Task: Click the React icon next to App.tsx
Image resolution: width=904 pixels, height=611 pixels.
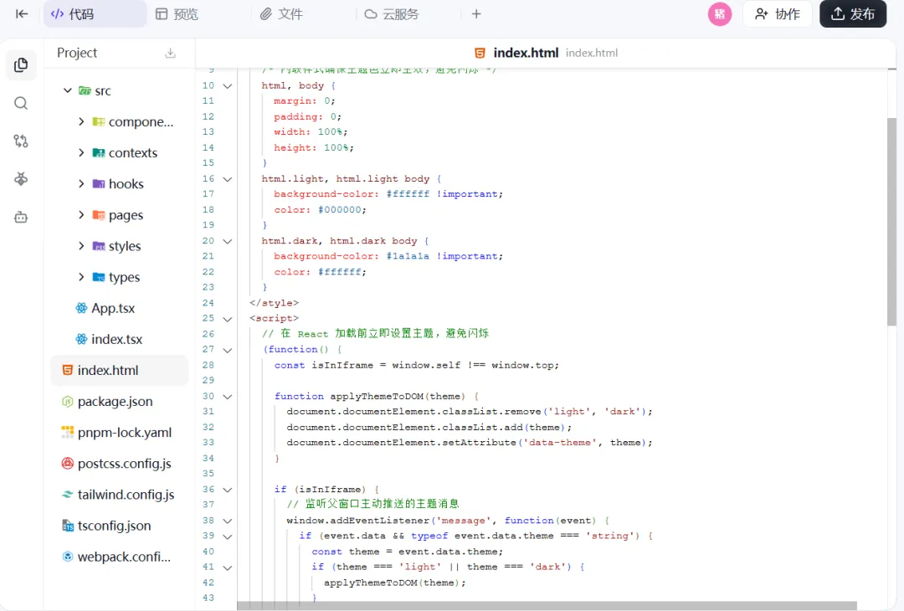Action: coord(82,308)
